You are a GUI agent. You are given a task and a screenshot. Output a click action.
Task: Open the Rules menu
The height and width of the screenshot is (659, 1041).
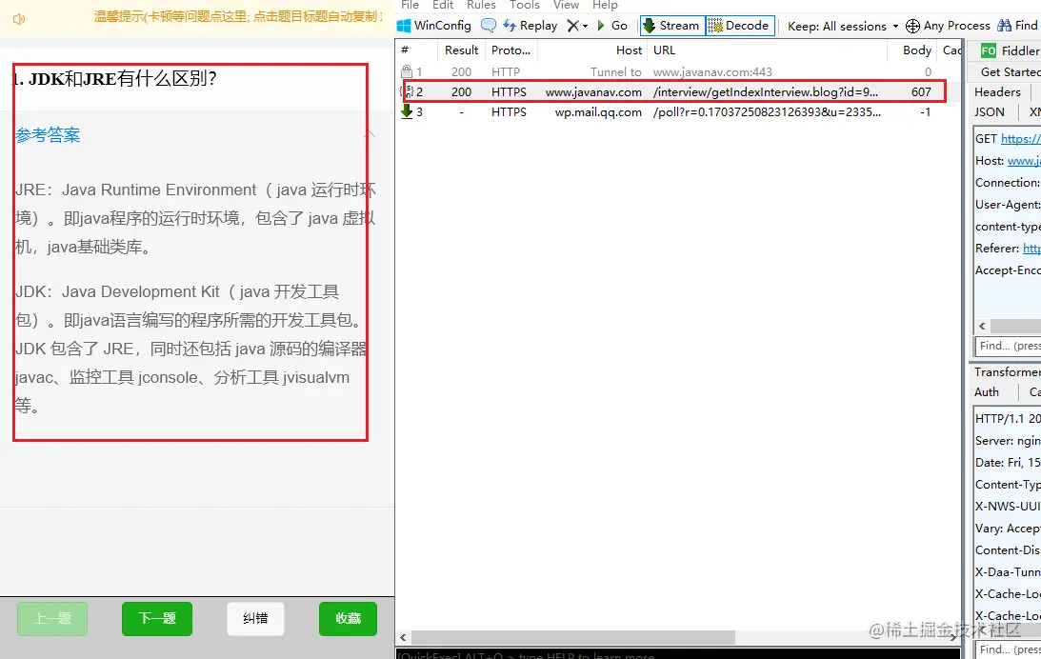481,6
